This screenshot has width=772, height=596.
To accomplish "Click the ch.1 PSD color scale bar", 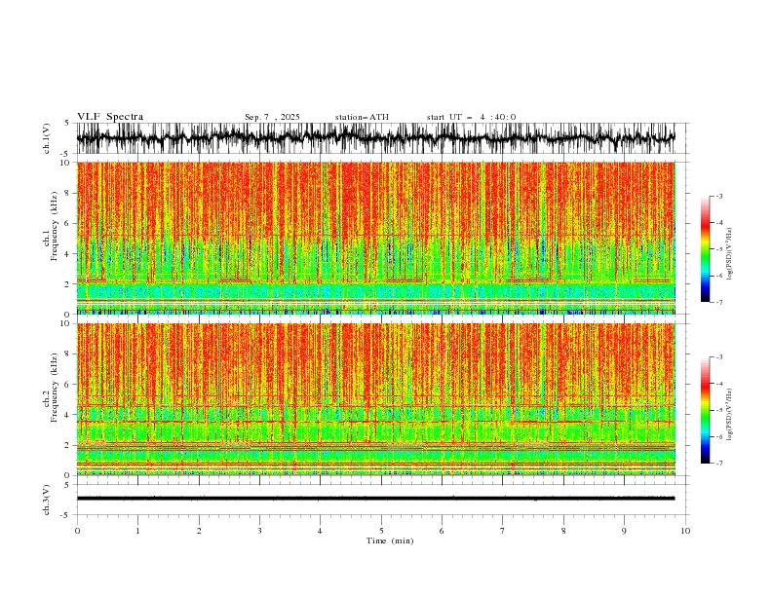I will tap(705, 249).
